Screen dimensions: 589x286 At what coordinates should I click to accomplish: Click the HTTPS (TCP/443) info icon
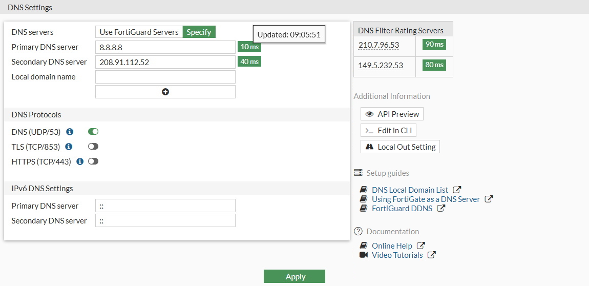[x=80, y=161]
